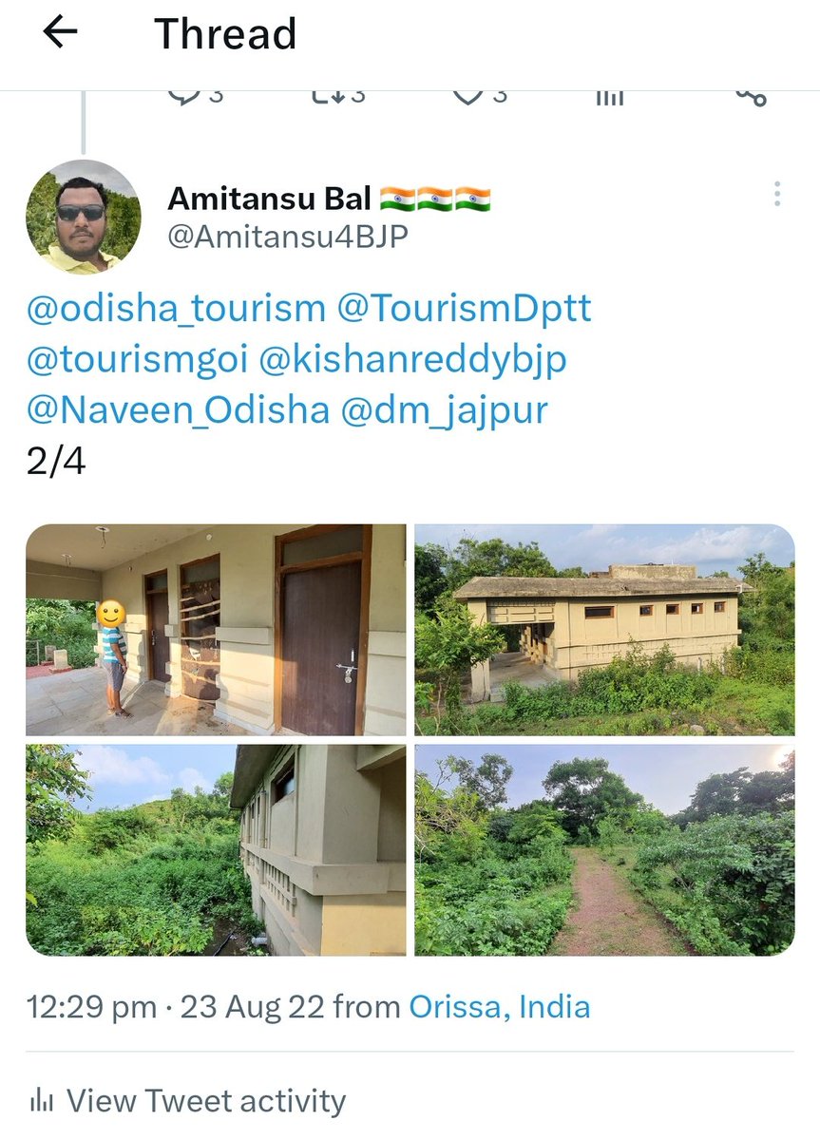Open @TourismDptt mention
Screen dimensions: 820x1140
464,309
